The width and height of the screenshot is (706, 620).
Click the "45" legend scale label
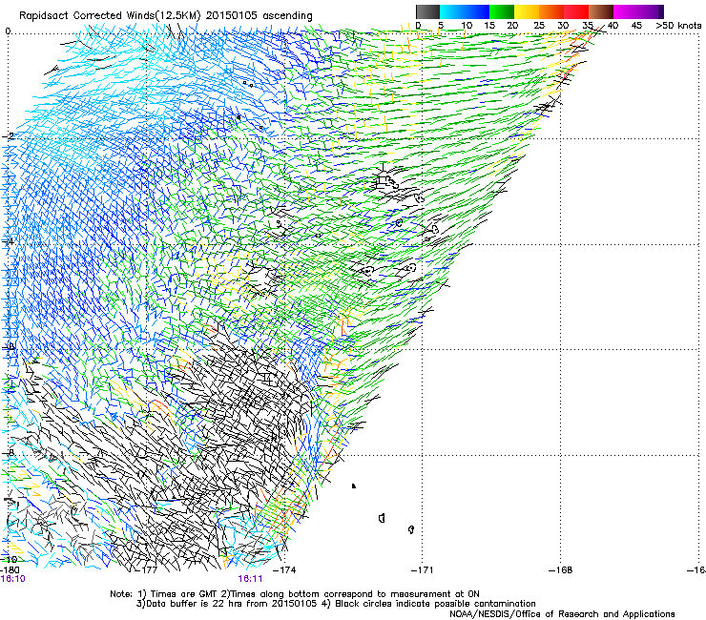click(x=636, y=26)
